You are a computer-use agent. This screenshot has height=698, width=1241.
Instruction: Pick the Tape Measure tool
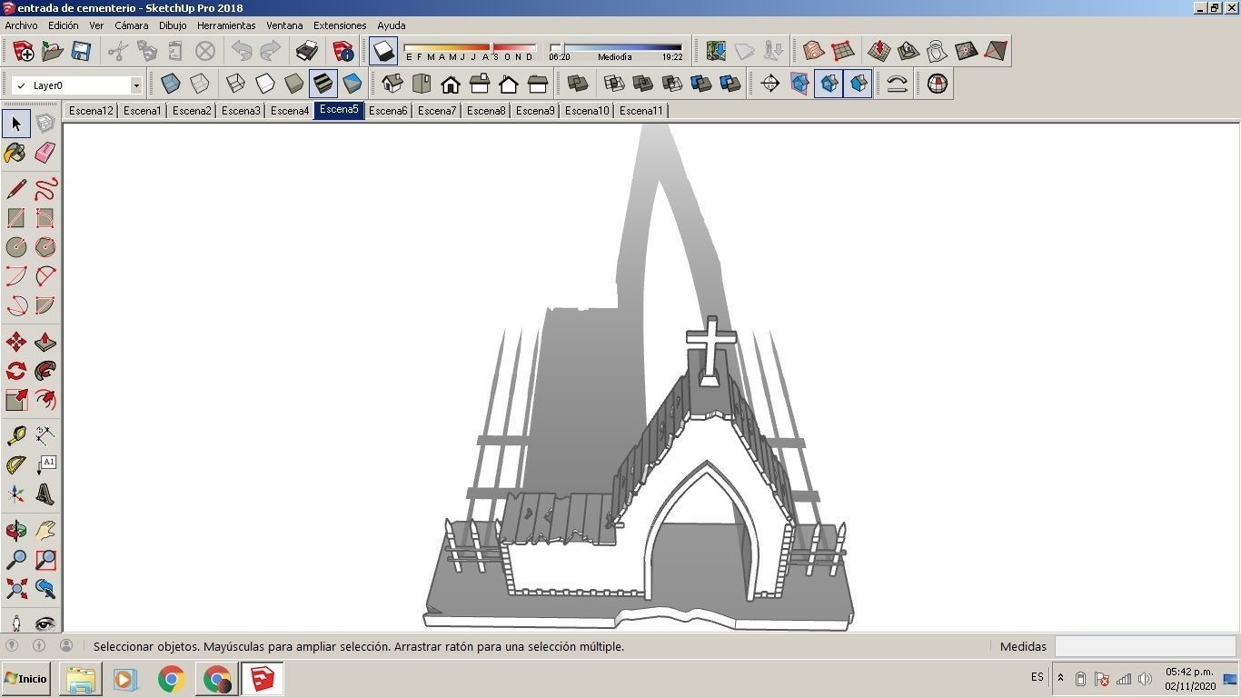15,436
